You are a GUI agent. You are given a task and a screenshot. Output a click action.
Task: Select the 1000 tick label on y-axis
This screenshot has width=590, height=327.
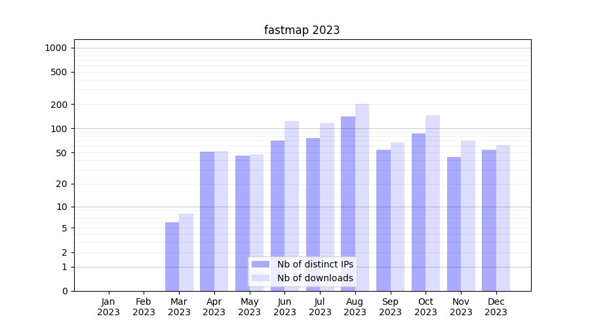pos(56,48)
